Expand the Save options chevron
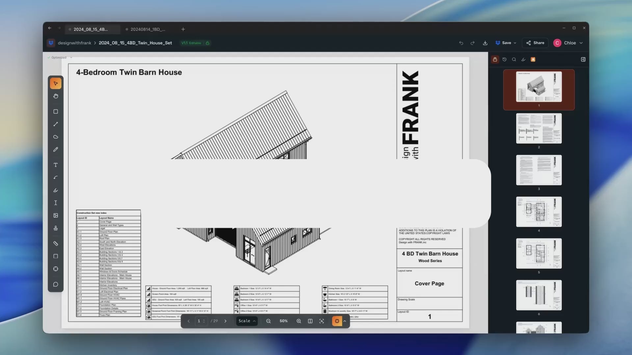The height and width of the screenshot is (355, 632). point(515,43)
